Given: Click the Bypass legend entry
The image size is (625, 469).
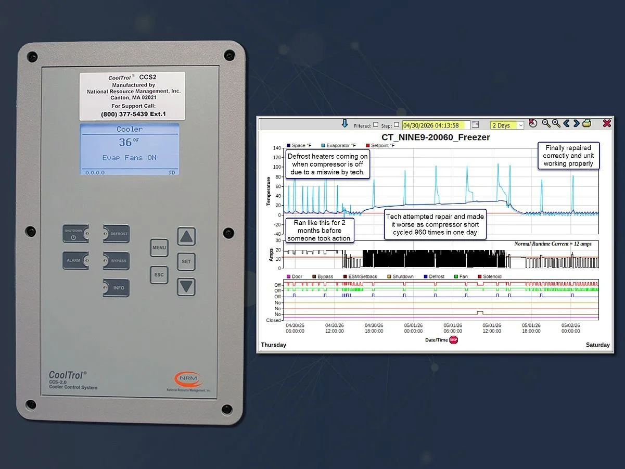Looking at the screenshot, I should tap(322, 277).
